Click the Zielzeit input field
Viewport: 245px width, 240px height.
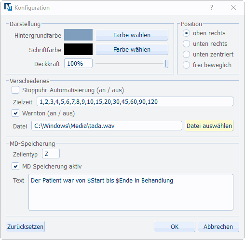tap(135, 101)
